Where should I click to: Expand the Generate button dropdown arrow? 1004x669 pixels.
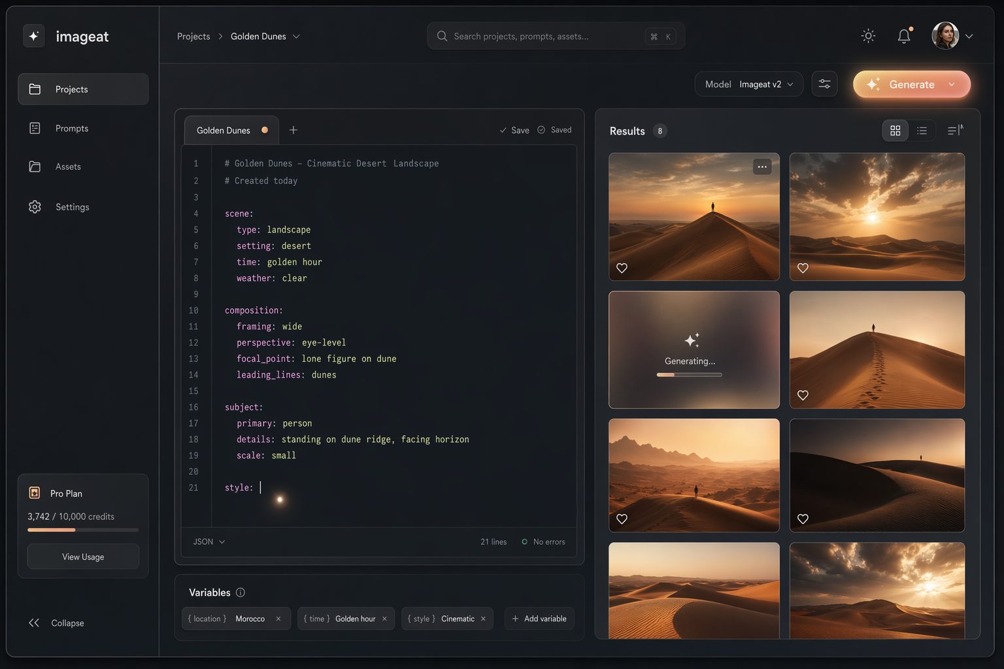click(x=952, y=84)
